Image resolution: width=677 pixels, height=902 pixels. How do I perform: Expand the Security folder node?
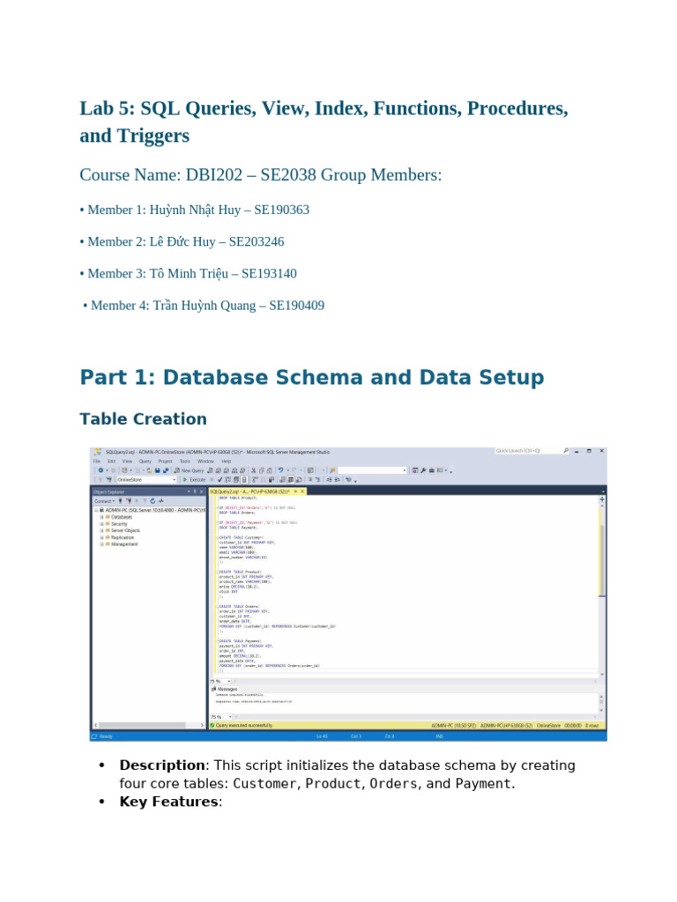101,523
